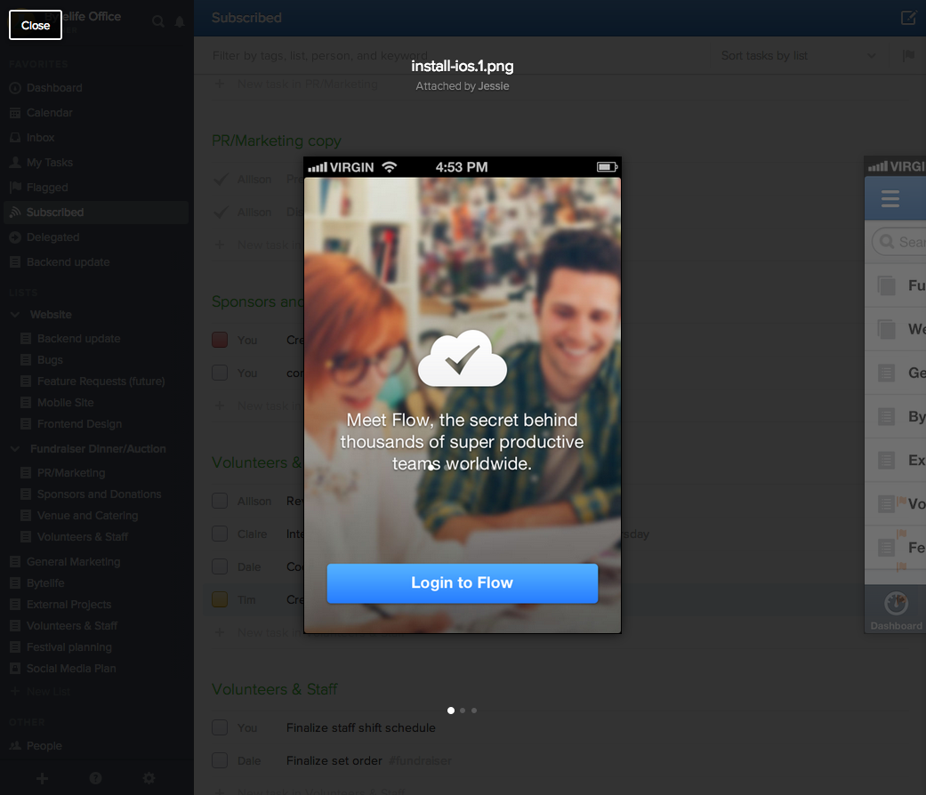Open the Bytelife list

(x=45, y=583)
